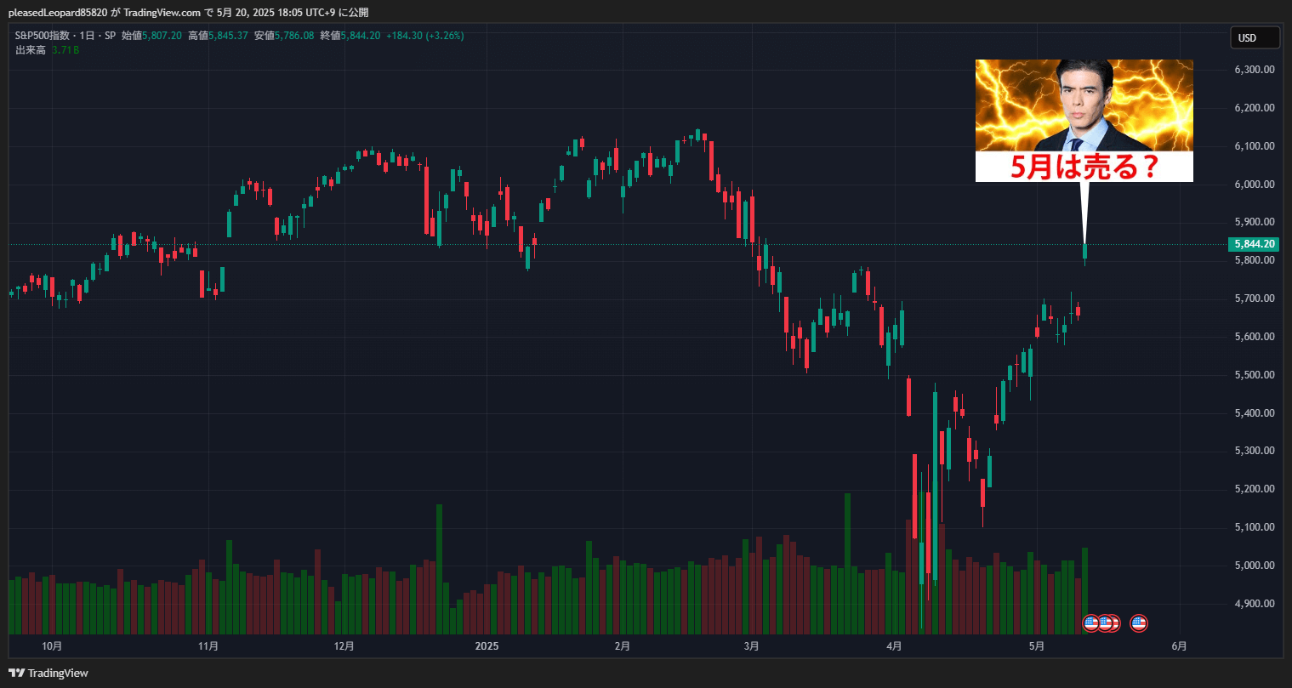Click the 10月 label on time axis

pyautogui.click(x=52, y=646)
